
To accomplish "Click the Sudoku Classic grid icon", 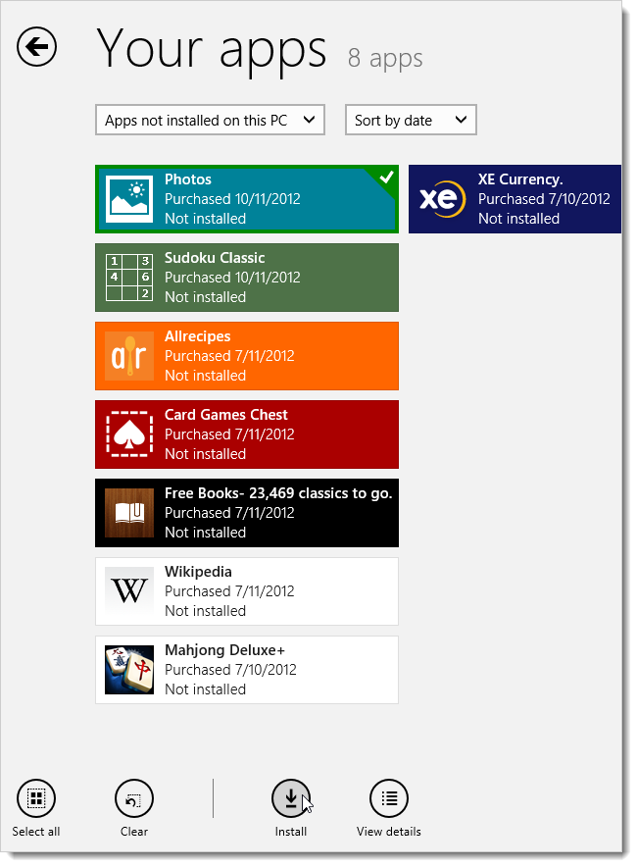I will 129,278.
